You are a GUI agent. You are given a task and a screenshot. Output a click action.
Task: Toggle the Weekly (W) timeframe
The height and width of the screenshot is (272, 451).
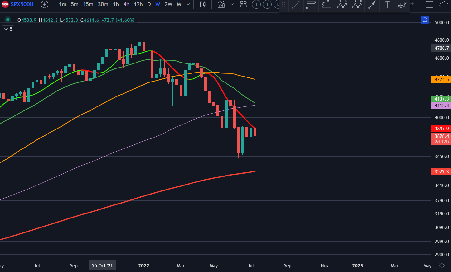[158, 5]
